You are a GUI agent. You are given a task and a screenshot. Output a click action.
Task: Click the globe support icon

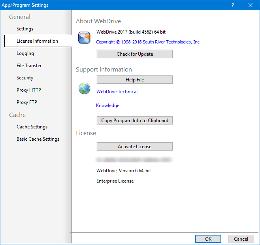click(85, 88)
